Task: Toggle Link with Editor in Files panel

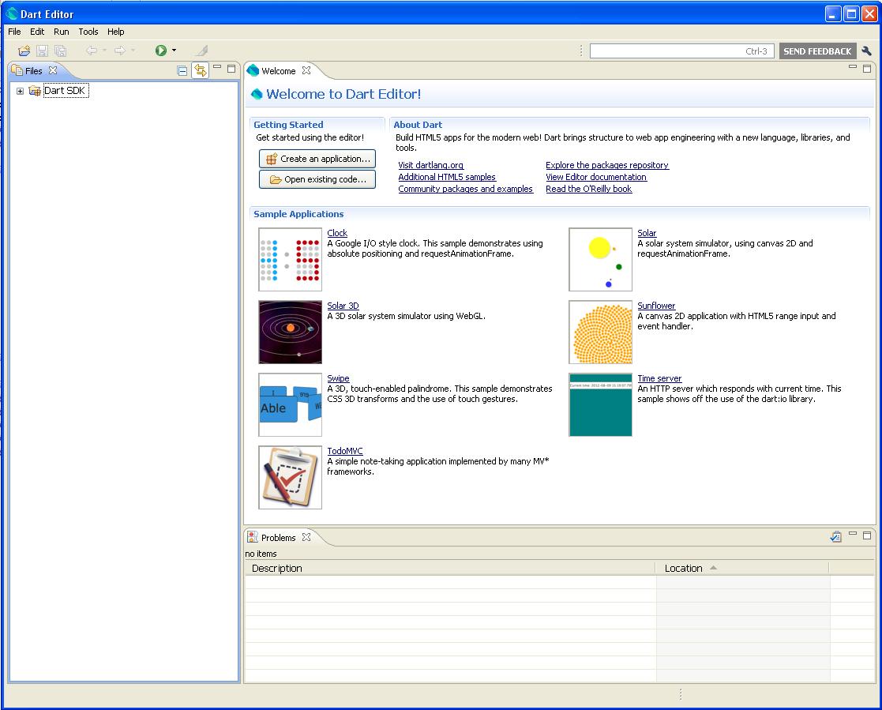Action: pos(200,70)
